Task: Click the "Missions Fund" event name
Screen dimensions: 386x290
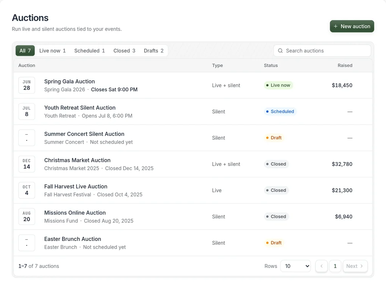Action: point(61,221)
